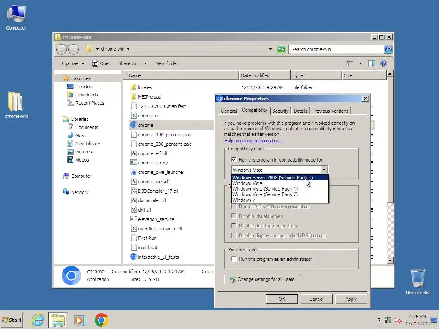This screenshot has height=329, width=439.
Task: Collapse the compatibility mode dropdown arrow
Action: pos(324,170)
